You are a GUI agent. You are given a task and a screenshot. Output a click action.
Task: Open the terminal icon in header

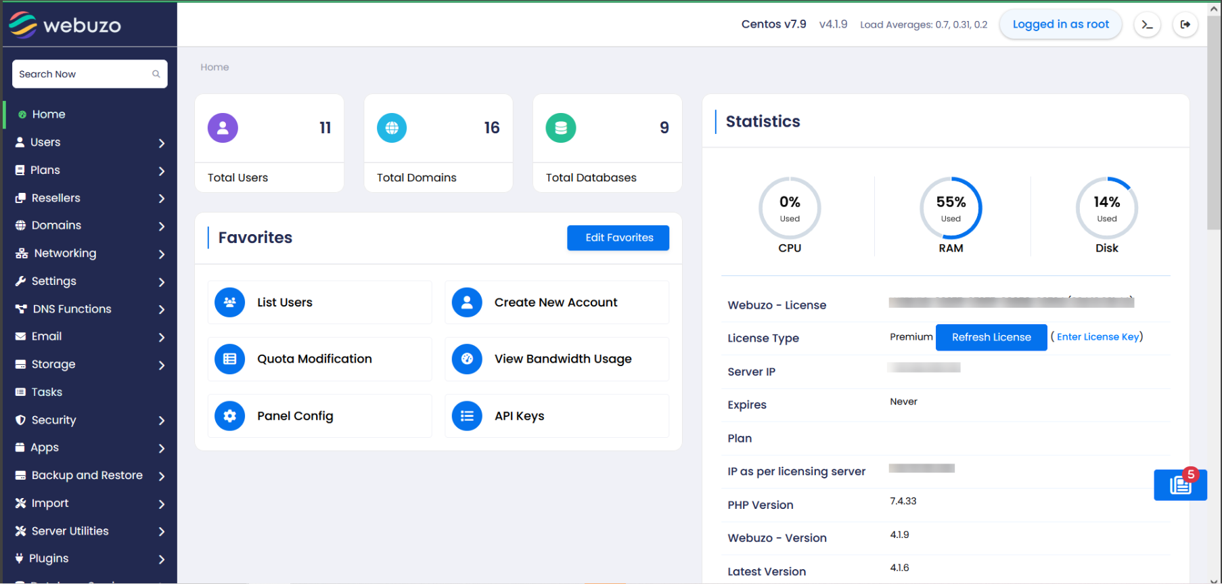click(1148, 24)
